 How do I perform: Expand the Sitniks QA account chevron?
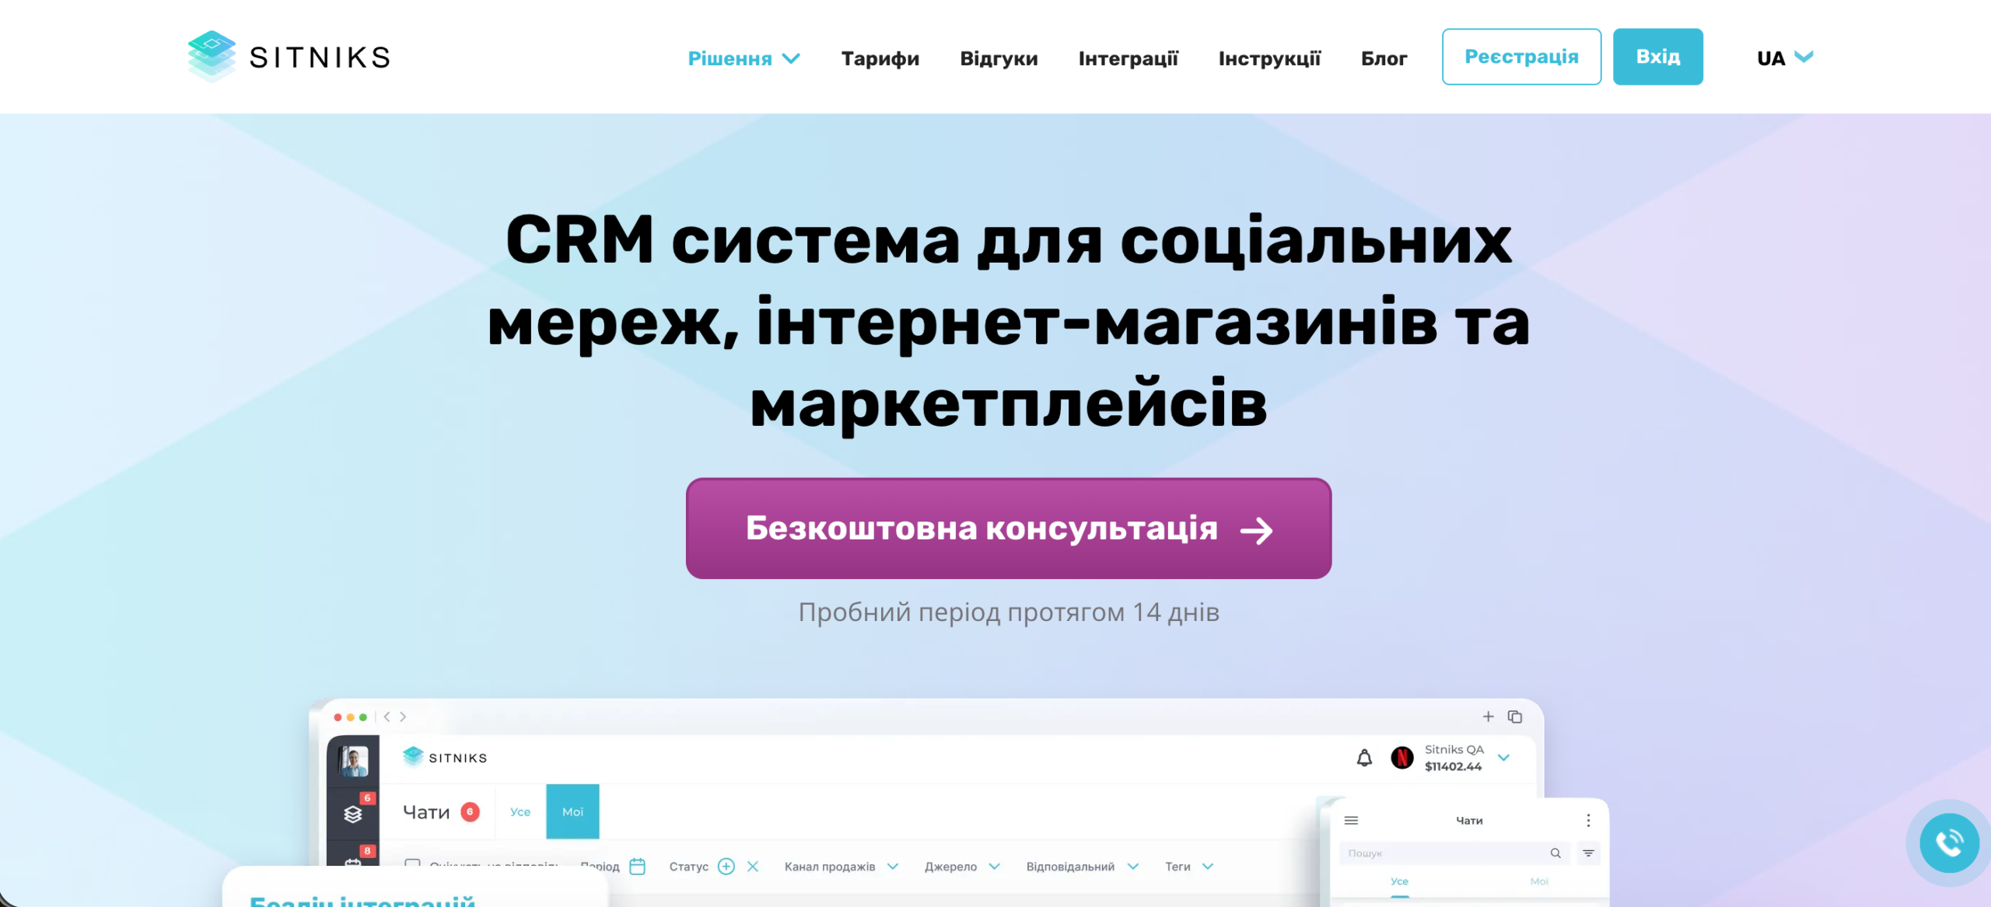pyautogui.click(x=1503, y=758)
